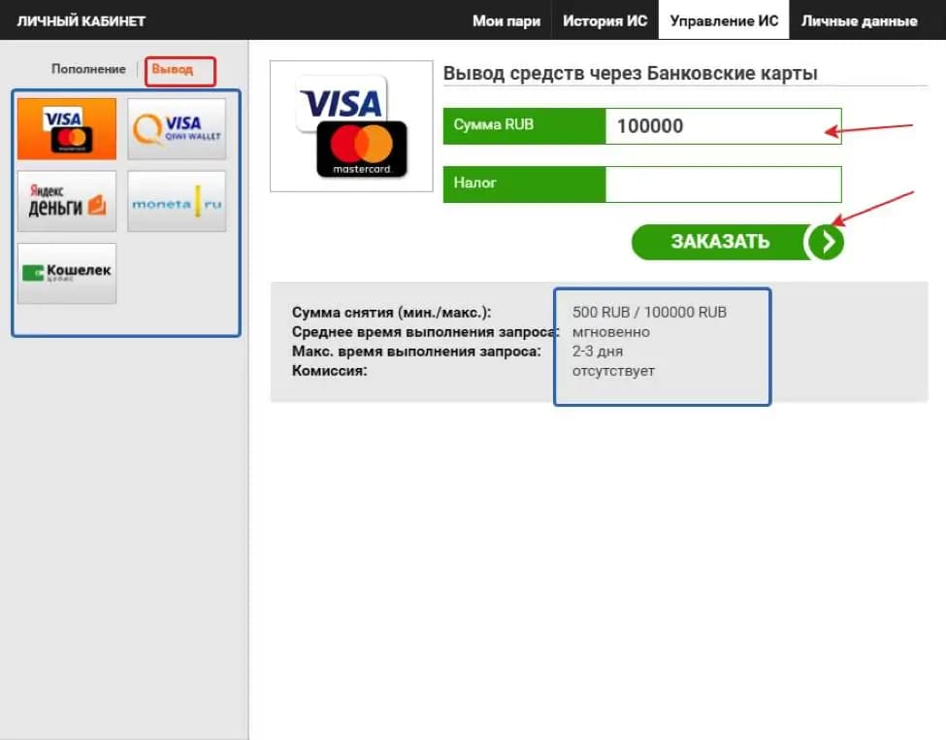Click the value мгновенно
The width and height of the screenshot is (946, 740).
[610, 332]
